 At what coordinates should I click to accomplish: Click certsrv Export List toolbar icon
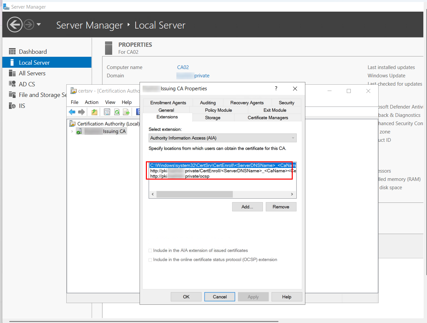click(126, 112)
